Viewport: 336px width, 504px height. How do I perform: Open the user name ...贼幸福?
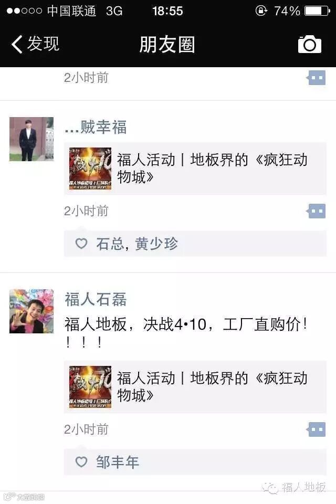96,127
